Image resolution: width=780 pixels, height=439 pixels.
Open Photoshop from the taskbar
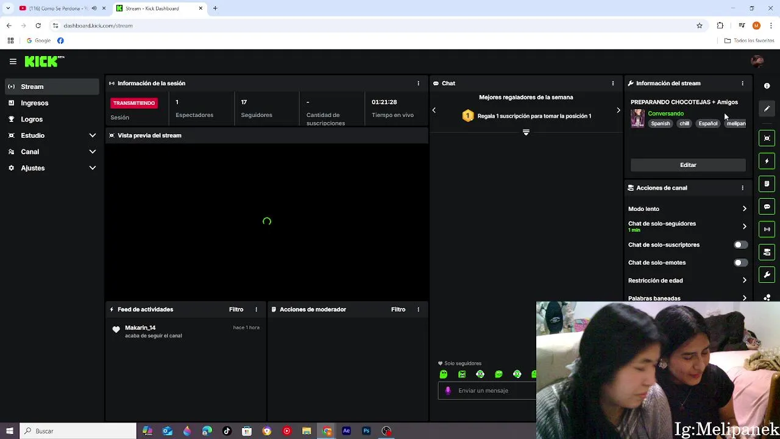[366, 431]
